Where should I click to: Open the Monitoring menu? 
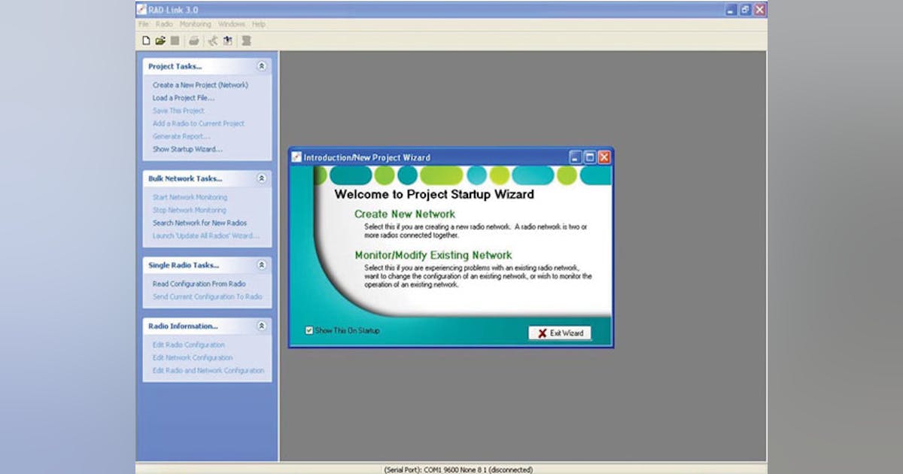click(195, 23)
